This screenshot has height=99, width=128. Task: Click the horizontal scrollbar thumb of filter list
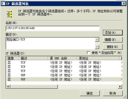[x=34, y=87]
